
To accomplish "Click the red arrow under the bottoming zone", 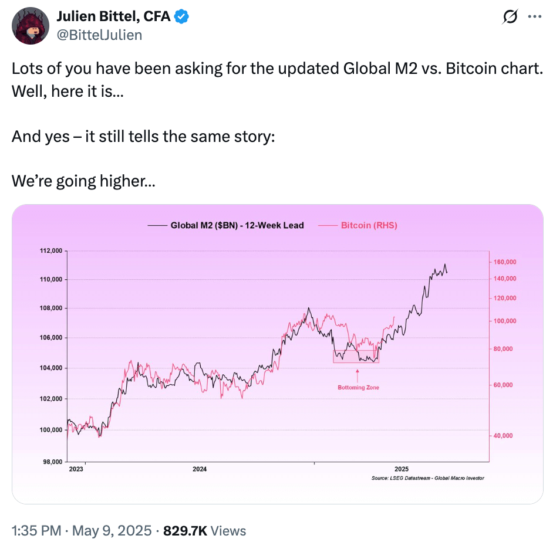I will pyautogui.click(x=358, y=374).
